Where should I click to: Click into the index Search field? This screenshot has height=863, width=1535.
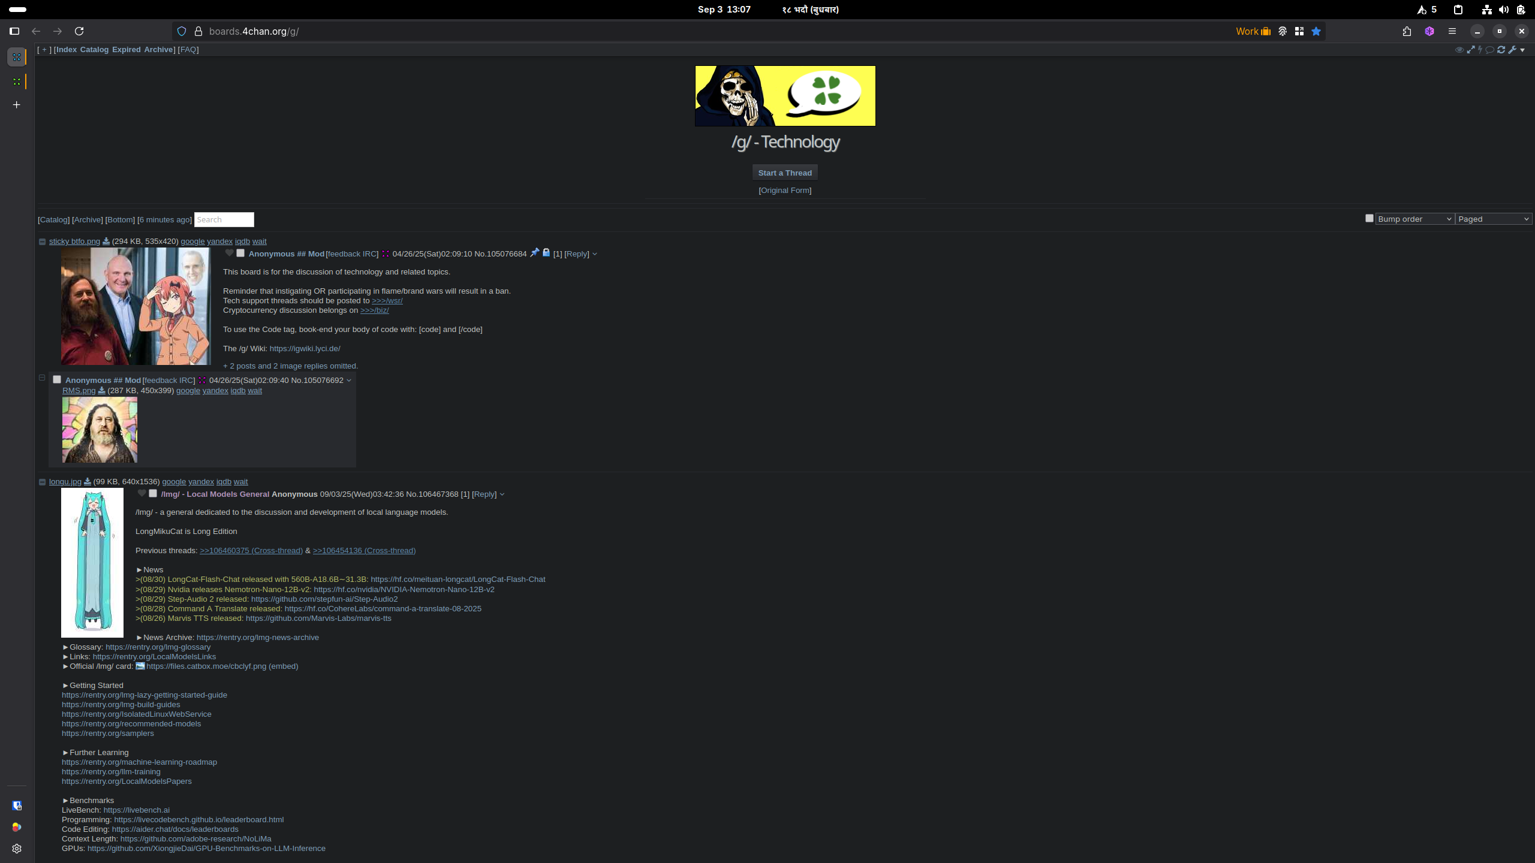pos(224,219)
